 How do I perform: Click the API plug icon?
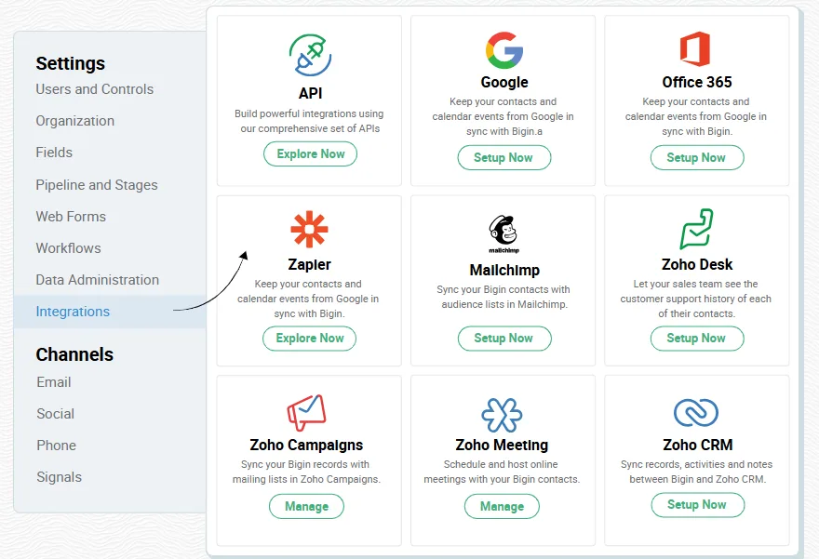pyautogui.click(x=310, y=55)
